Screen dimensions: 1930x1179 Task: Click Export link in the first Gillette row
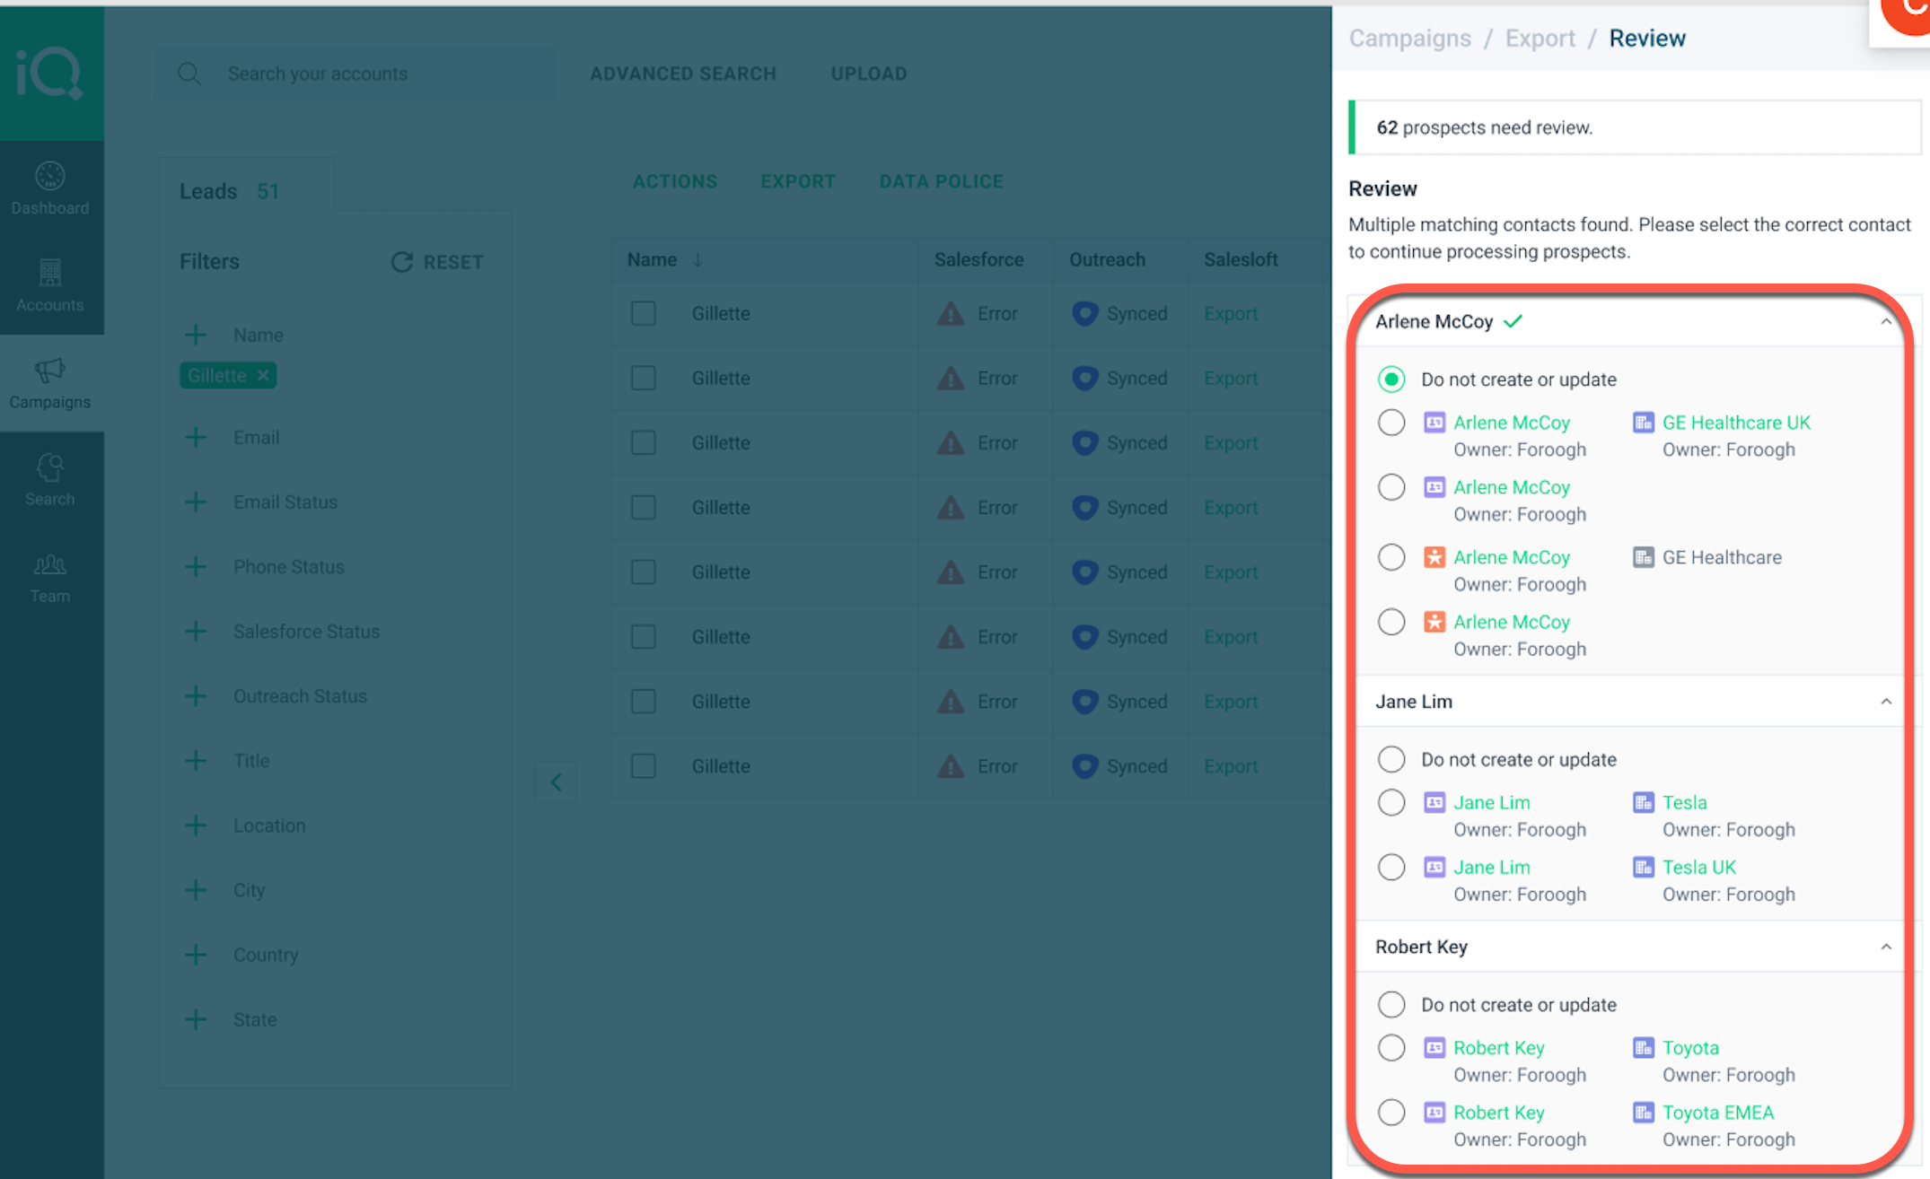point(1231,313)
